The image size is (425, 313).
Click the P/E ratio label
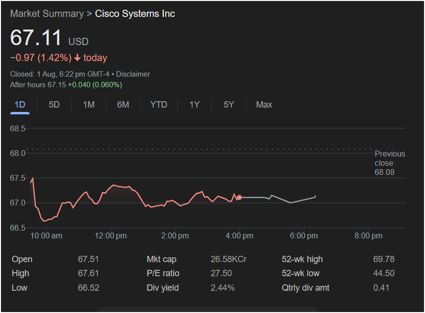coord(163,273)
